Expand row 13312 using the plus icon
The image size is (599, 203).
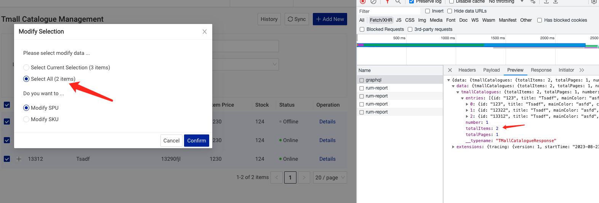tap(19, 159)
